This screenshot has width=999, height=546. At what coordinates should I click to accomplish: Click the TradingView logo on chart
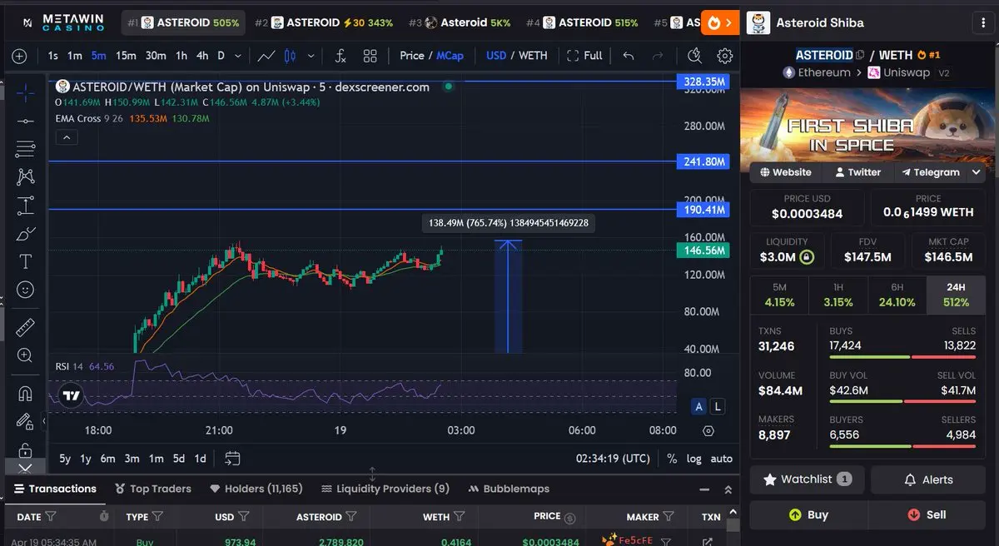coord(72,395)
